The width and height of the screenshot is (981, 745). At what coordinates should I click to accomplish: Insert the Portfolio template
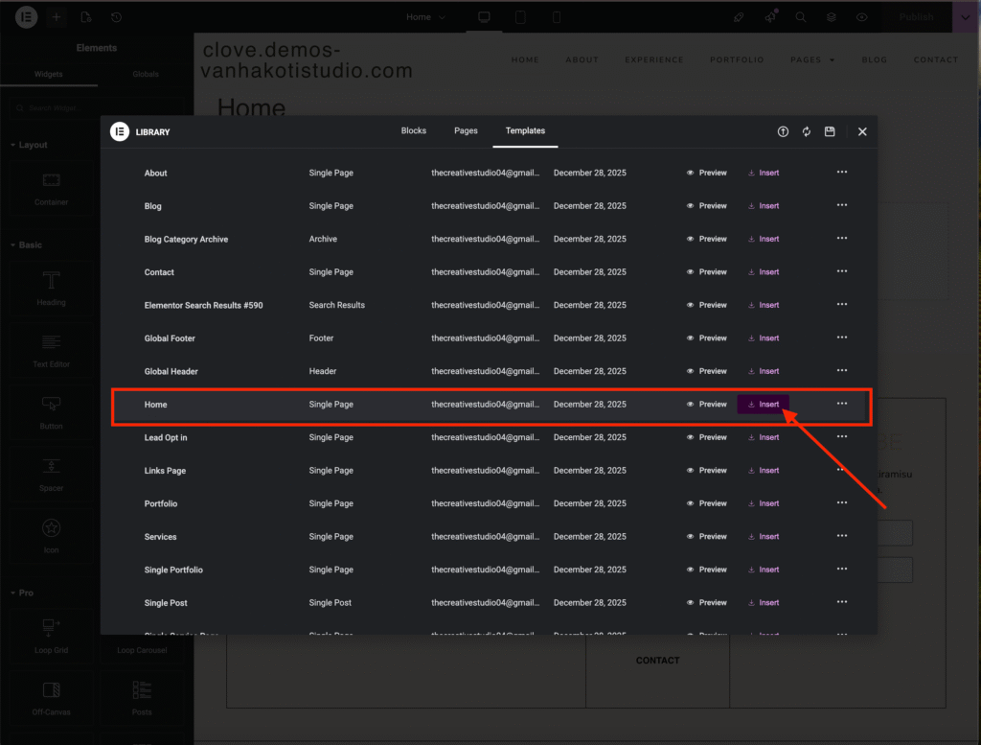764,503
